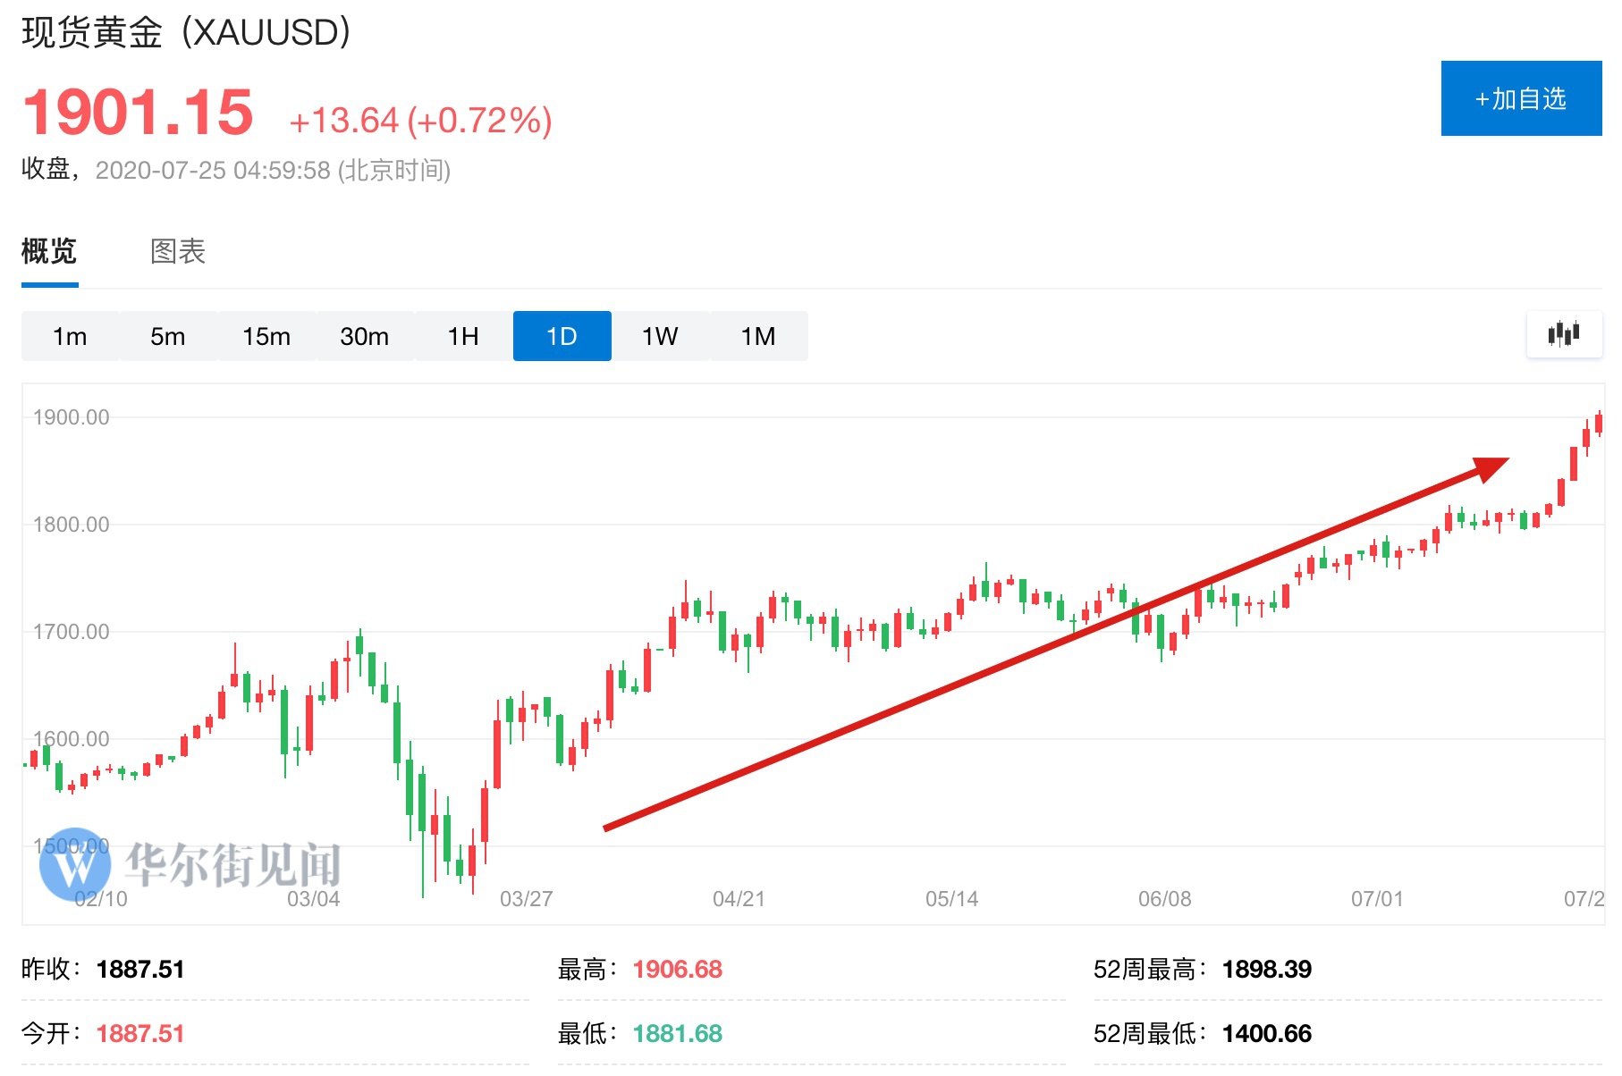Screen dimensions: 1622x1076
Task: Click the 06/08 date axis label
Action: pos(1164,899)
